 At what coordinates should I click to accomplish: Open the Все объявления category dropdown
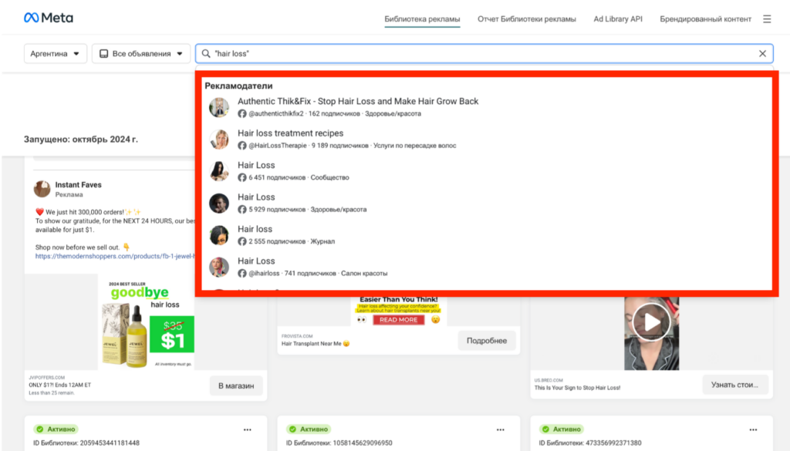(x=141, y=53)
